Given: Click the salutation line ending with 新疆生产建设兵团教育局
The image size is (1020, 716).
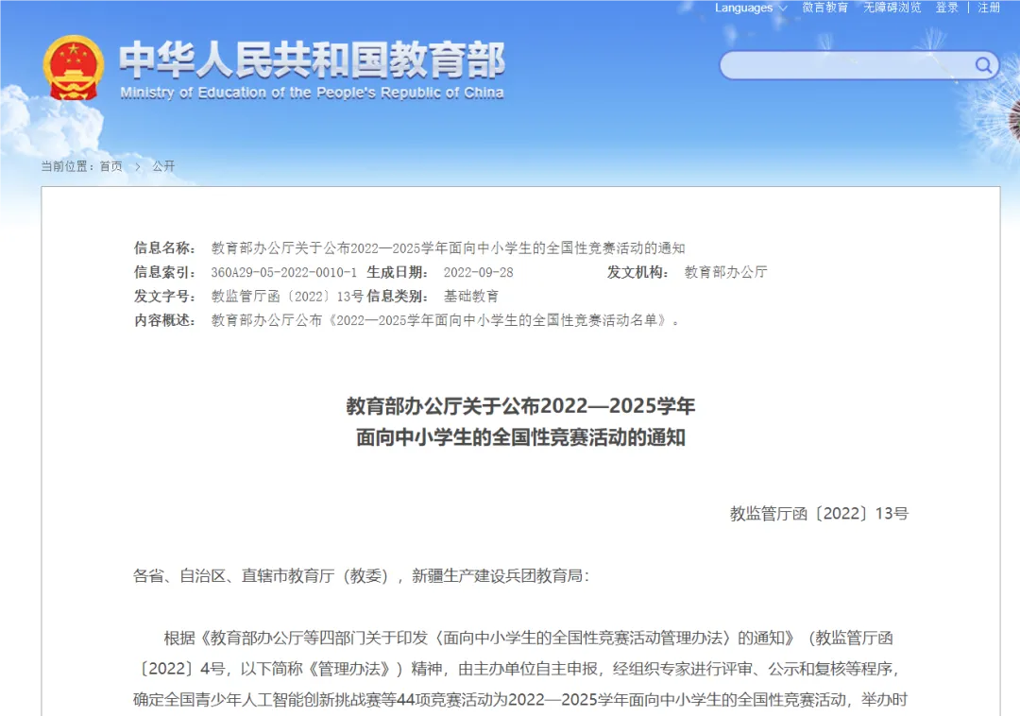Looking at the screenshot, I should click(361, 575).
